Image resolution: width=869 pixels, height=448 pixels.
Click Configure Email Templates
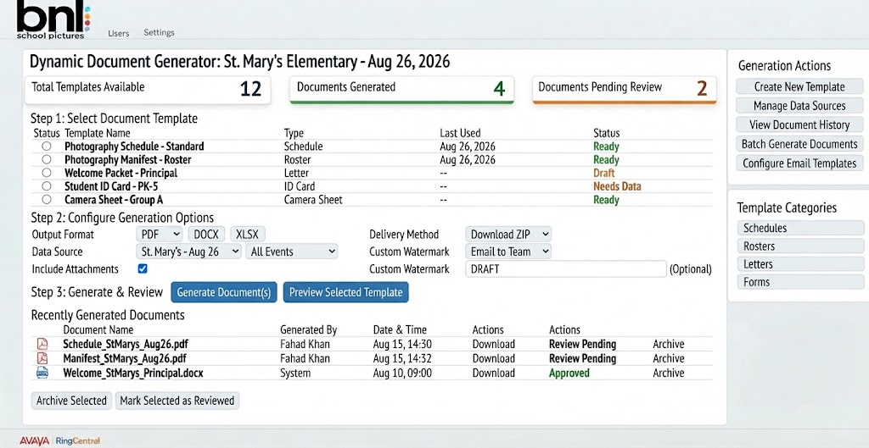coord(799,163)
